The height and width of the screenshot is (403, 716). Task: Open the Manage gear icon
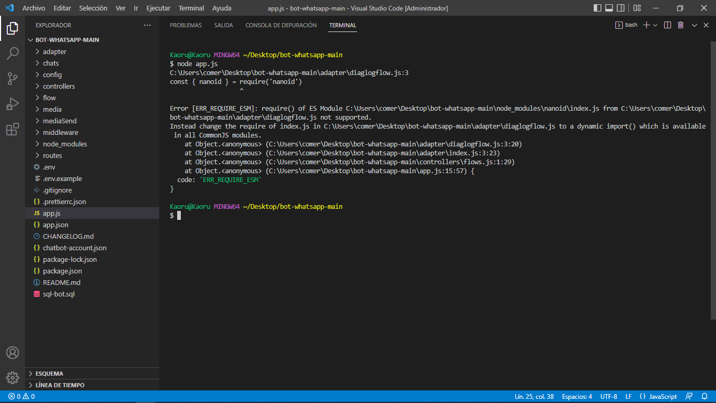click(x=13, y=378)
